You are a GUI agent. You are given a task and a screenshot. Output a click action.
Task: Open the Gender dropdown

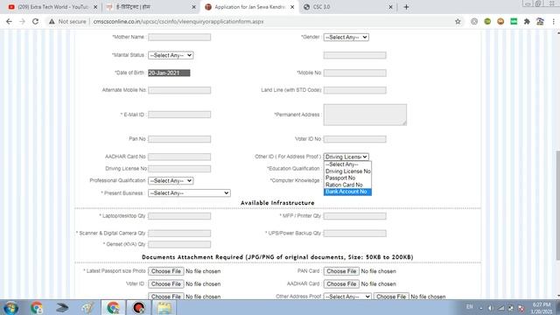pos(346,37)
